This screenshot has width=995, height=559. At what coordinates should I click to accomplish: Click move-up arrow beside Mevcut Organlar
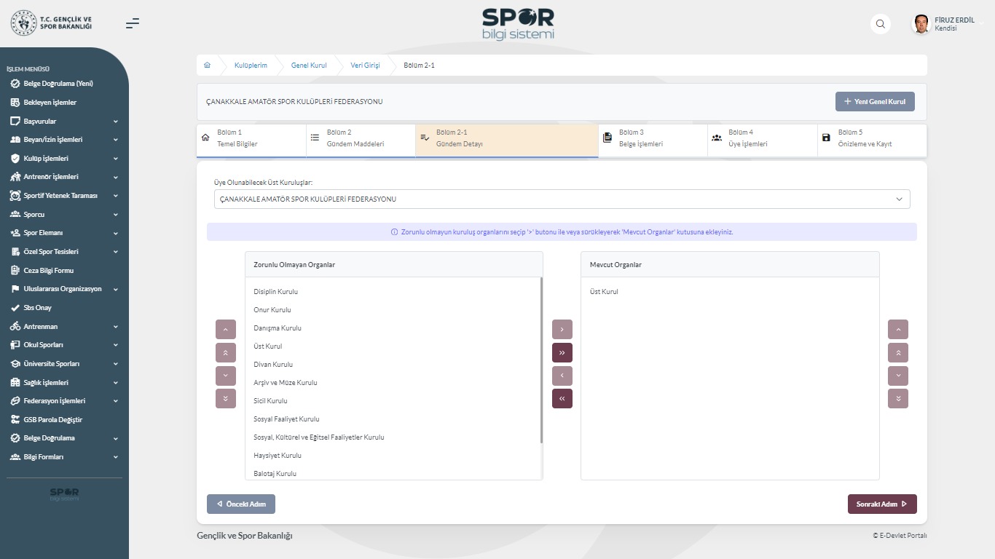898,330
